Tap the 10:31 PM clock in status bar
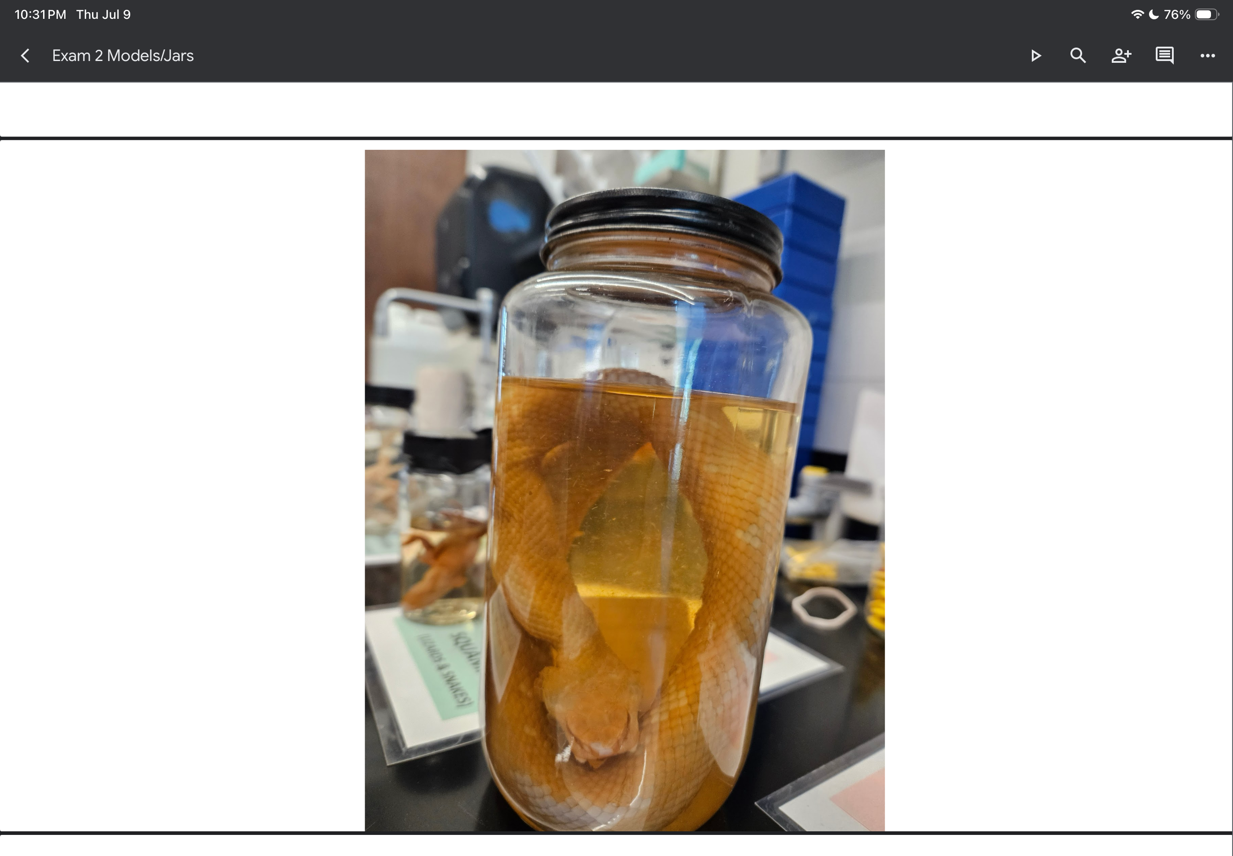Viewport: 1233px width, 856px height. [x=40, y=14]
